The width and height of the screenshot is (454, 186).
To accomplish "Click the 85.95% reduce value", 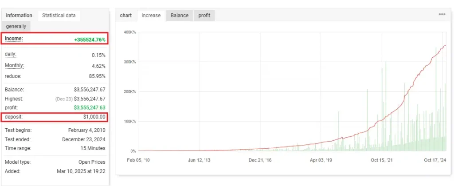I will [96, 76].
